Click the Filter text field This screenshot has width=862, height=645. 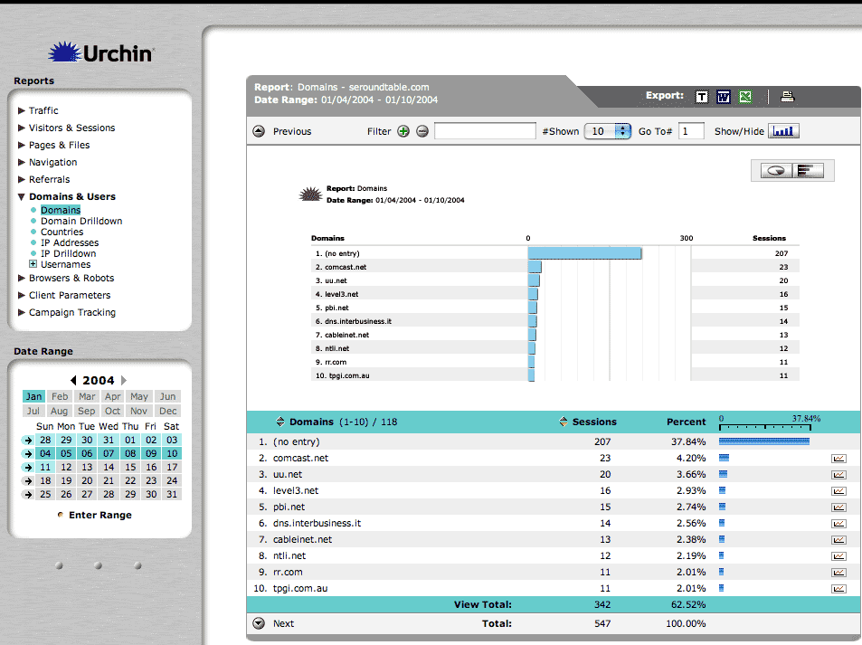485,131
